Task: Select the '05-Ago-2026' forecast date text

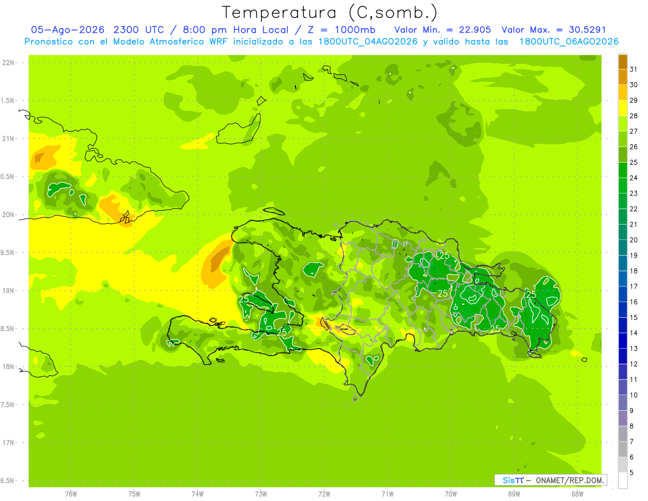Action: pyautogui.click(x=67, y=30)
